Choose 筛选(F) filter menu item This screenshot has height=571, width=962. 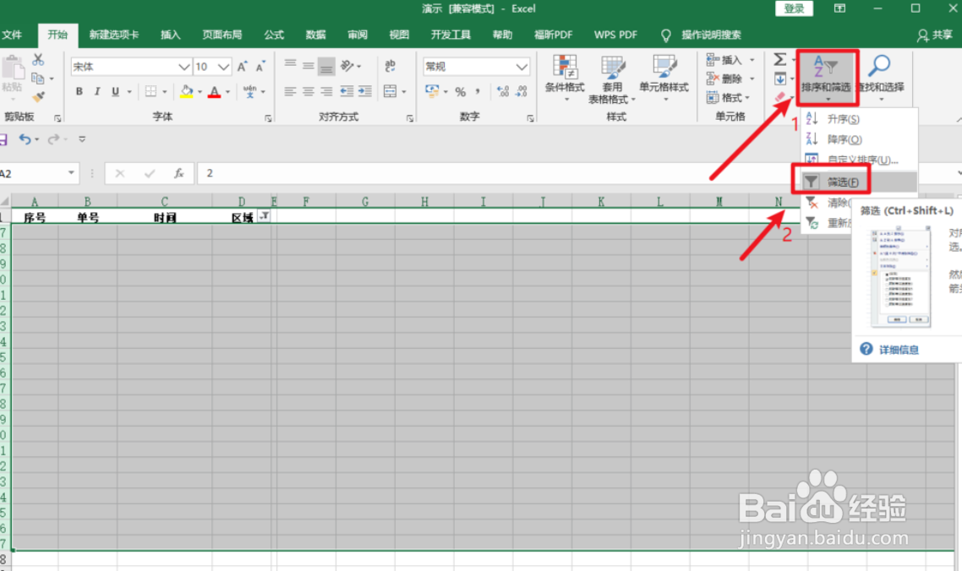coord(859,182)
